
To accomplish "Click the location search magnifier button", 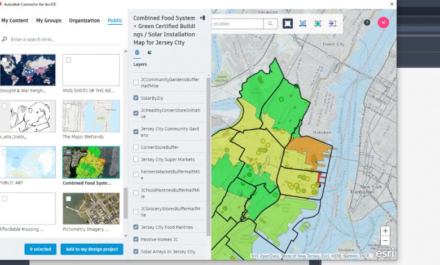I will point(271,24).
